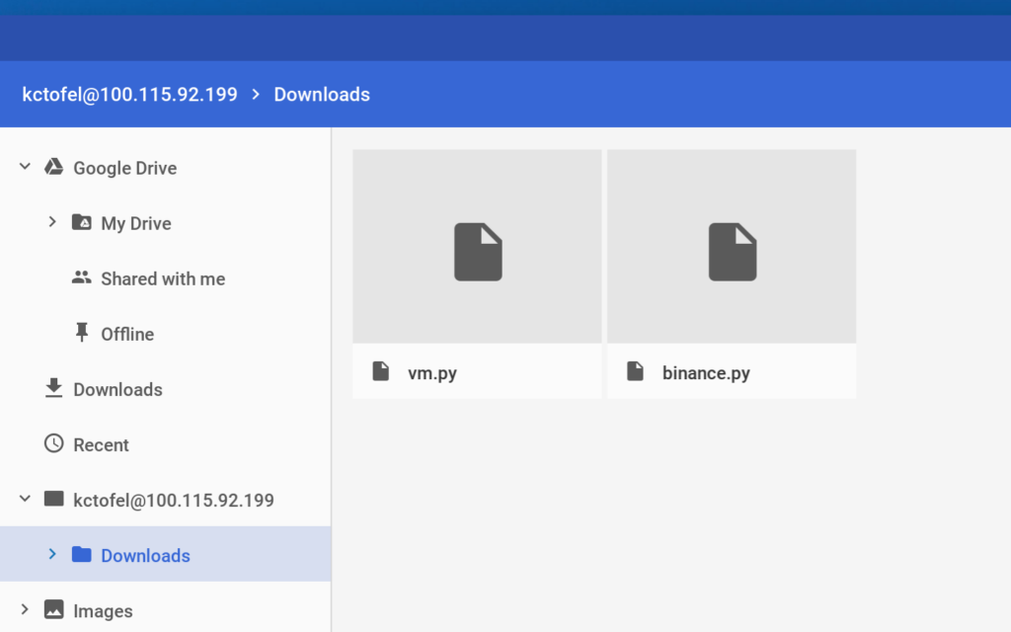Select the binance.py filename label
Viewport: 1011px width, 632px height.
706,373
